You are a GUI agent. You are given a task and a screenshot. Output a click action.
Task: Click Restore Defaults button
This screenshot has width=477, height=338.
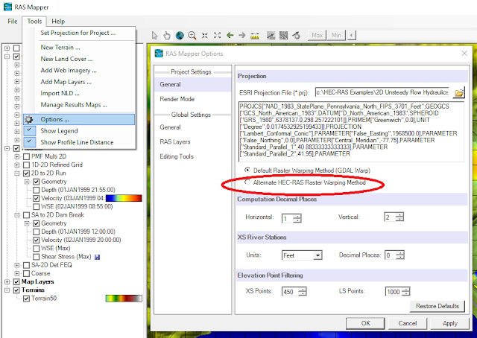click(x=437, y=306)
